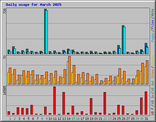Select the day 26 label on the axis

(123, 119)
